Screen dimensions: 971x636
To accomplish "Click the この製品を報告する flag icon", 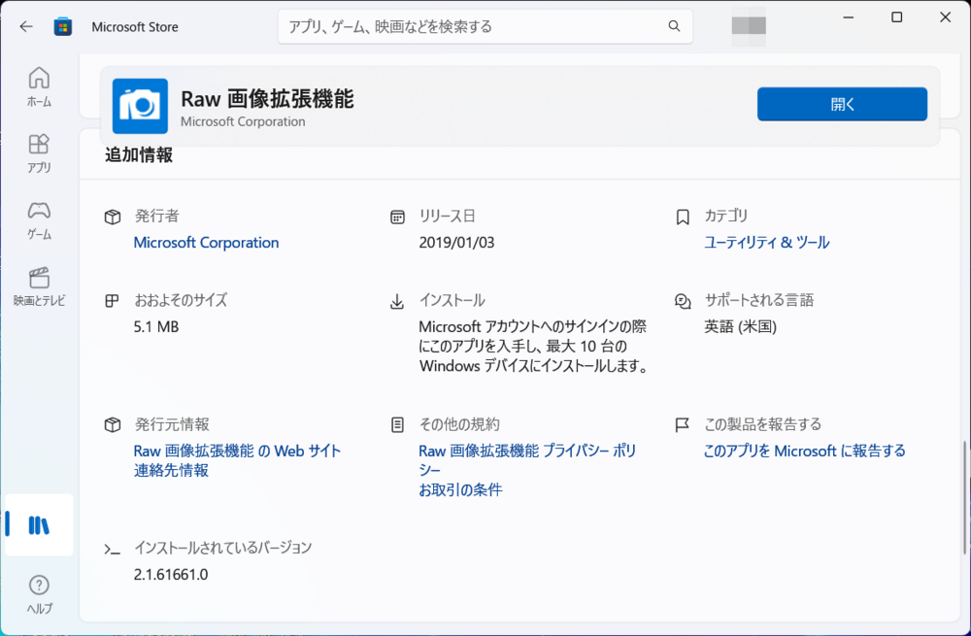I will [682, 425].
